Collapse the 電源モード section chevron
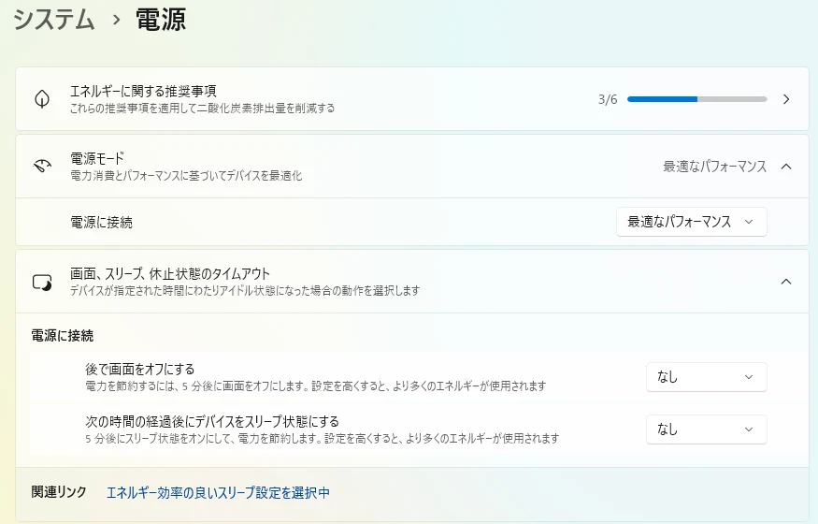This screenshot has height=524, width=818. coord(786,167)
